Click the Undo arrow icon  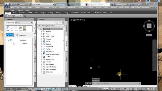tap(24, 5)
